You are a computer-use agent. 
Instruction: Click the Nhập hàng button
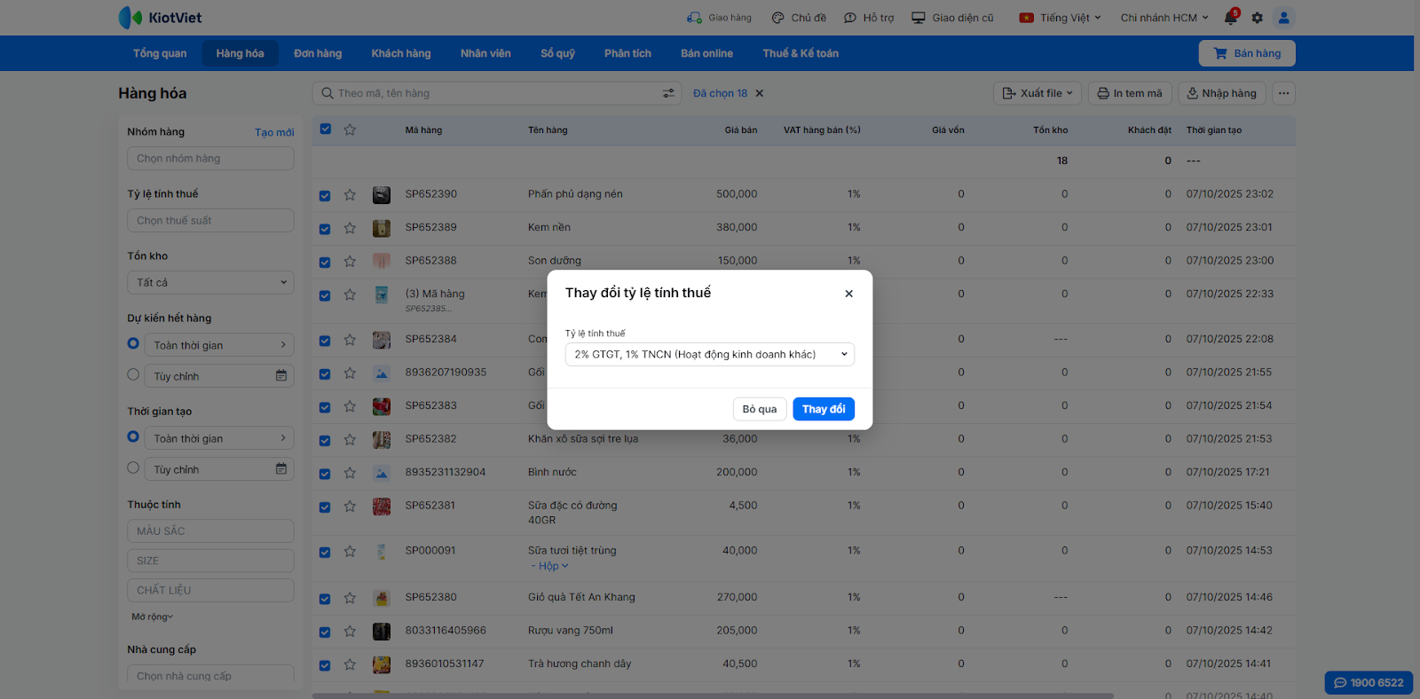click(1222, 93)
